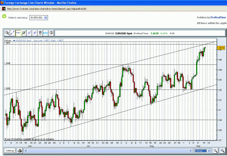Open the EUR/USD currency dropdown
Image resolution: width=227 pixels, height=156 pixels.
click(38, 18)
